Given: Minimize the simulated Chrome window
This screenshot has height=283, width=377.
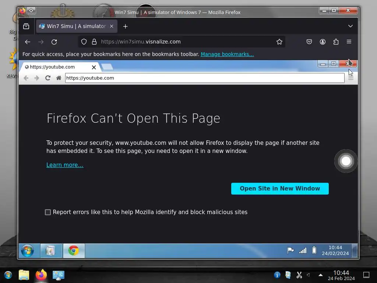Looking at the screenshot, I should click(x=323, y=64).
